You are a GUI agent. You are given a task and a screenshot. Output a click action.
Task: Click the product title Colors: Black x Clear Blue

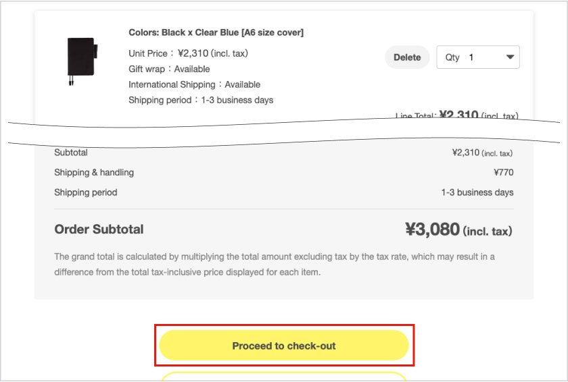click(x=216, y=32)
